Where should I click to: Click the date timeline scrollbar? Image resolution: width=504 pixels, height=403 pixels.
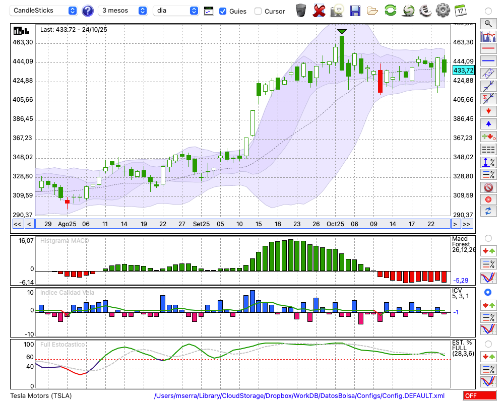pos(242,224)
